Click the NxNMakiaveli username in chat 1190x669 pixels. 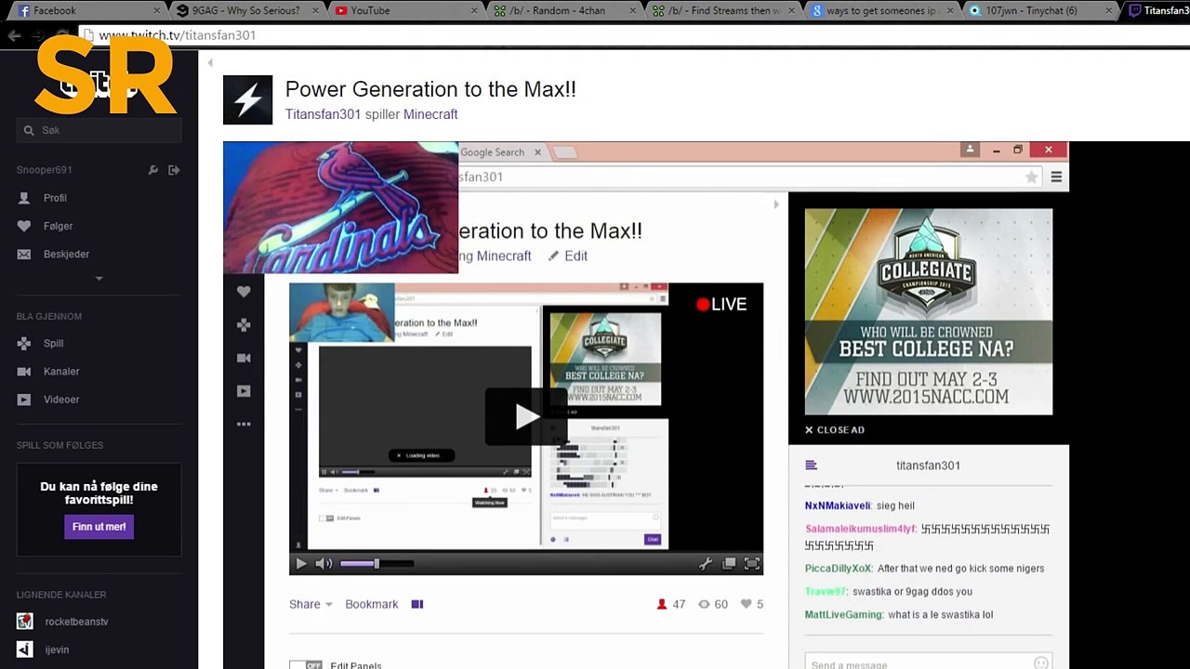(838, 506)
